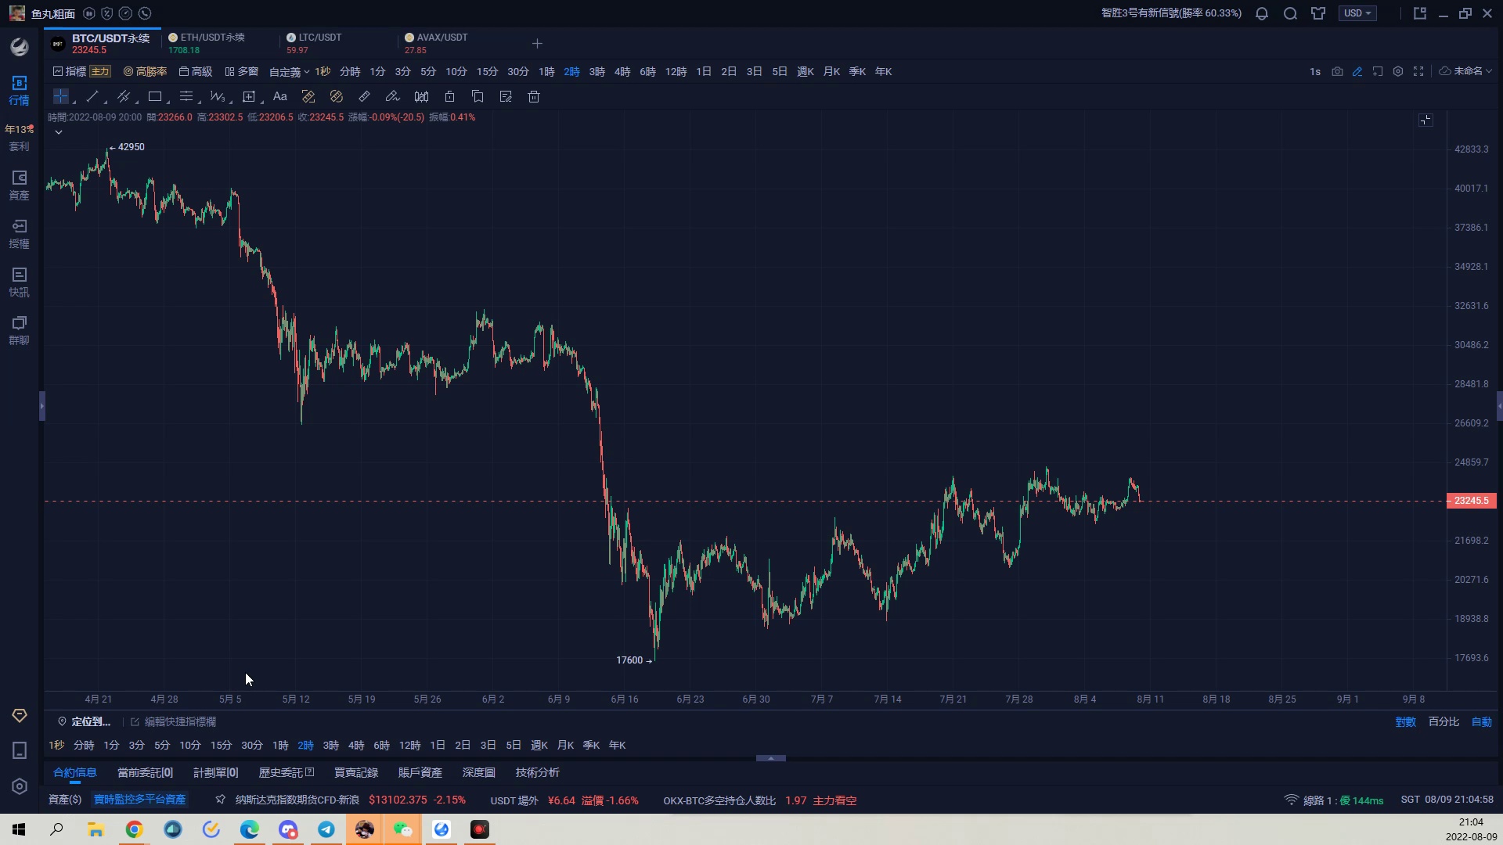Switch price scale to 百分比 mode
This screenshot has height=845, width=1503.
(1444, 721)
